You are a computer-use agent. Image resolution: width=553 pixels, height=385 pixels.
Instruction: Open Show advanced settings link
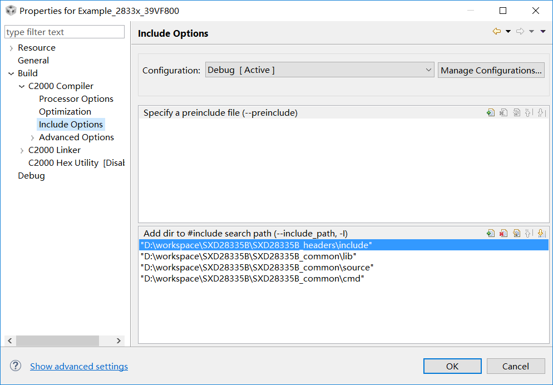tap(79, 366)
